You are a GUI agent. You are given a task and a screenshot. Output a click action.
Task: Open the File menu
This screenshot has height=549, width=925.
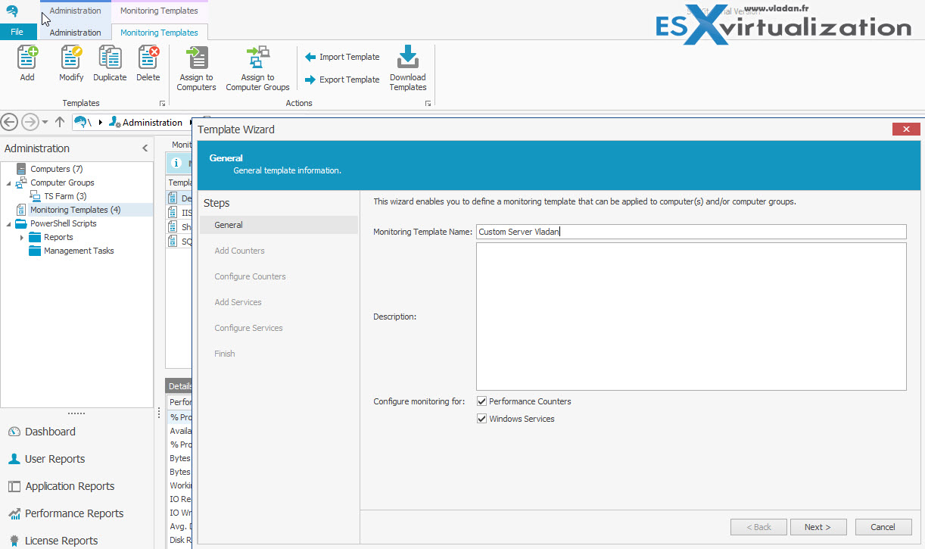[x=17, y=33]
